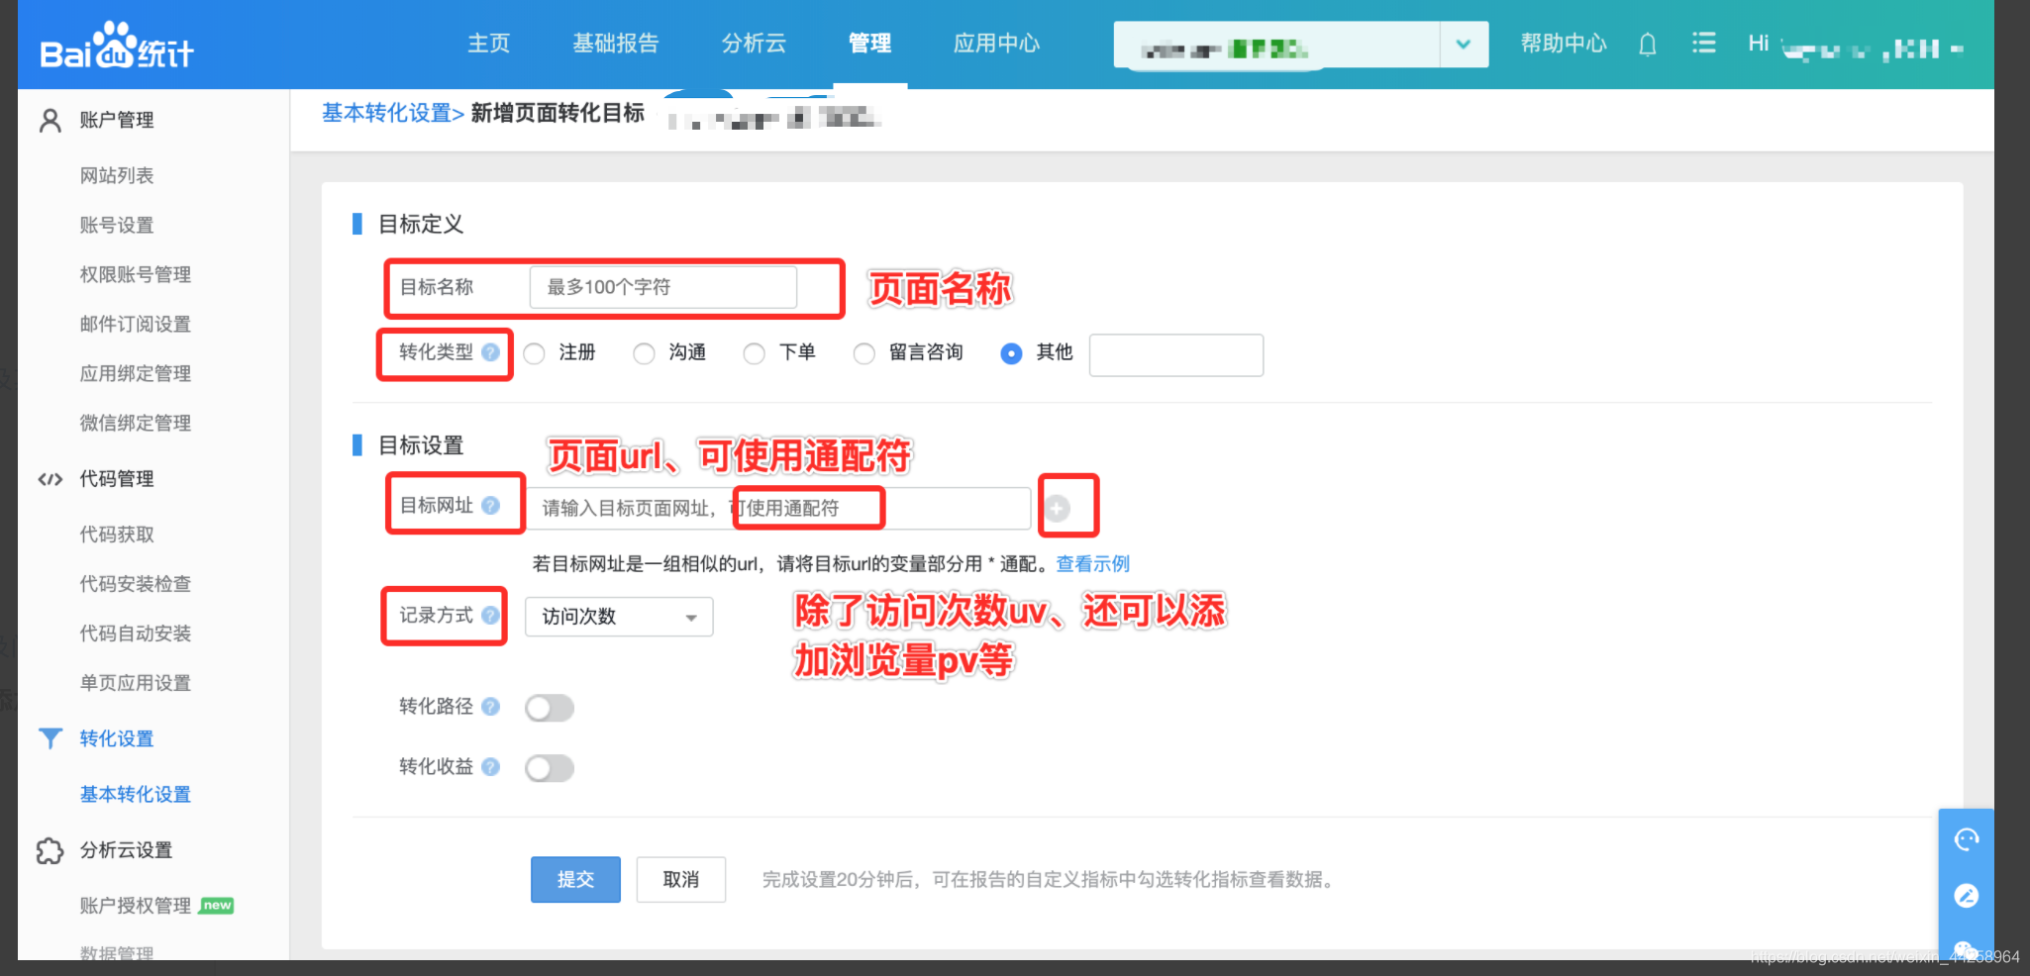
Task: Open 网站列表 in sidebar
Action: click(117, 176)
